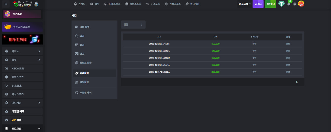Open notifications bell icon
Image resolution: width=331 pixels, height=132 pixels.
[x=289, y=4]
